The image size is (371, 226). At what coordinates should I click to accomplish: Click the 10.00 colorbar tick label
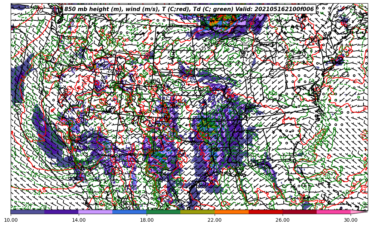click(x=11, y=220)
